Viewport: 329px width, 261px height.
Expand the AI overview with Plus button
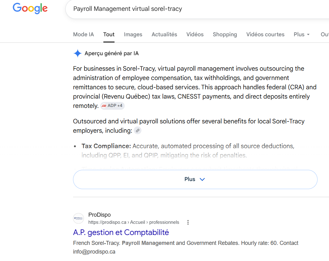(x=195, y=179)
